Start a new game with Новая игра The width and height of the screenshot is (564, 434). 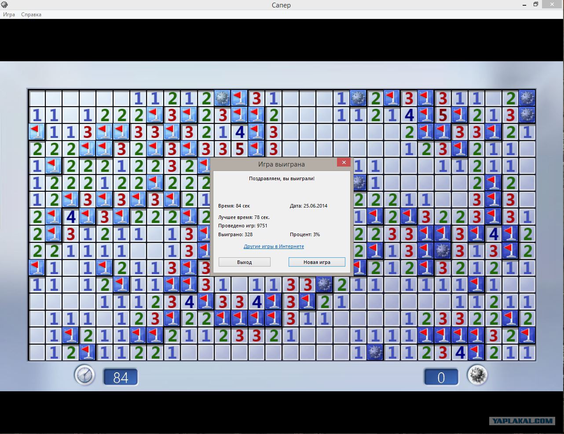point(317,262)
